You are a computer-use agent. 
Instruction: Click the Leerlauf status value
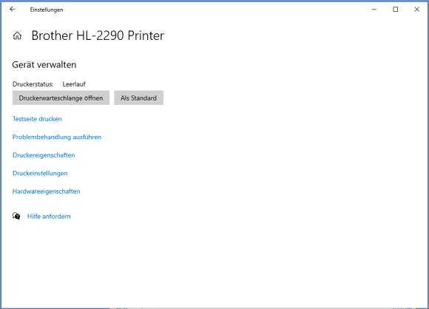click(x=74, y=84)
